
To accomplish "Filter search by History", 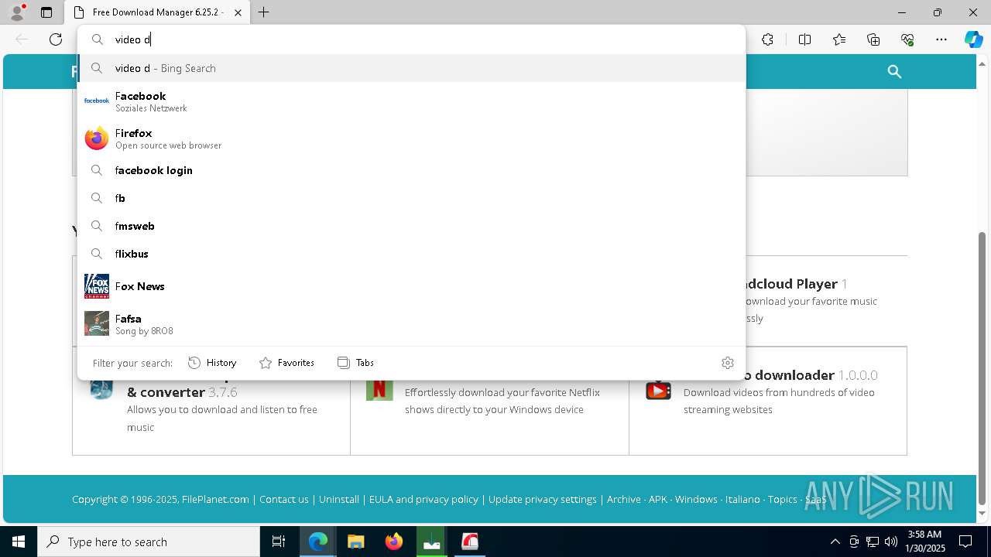I will tap(212, 363).
